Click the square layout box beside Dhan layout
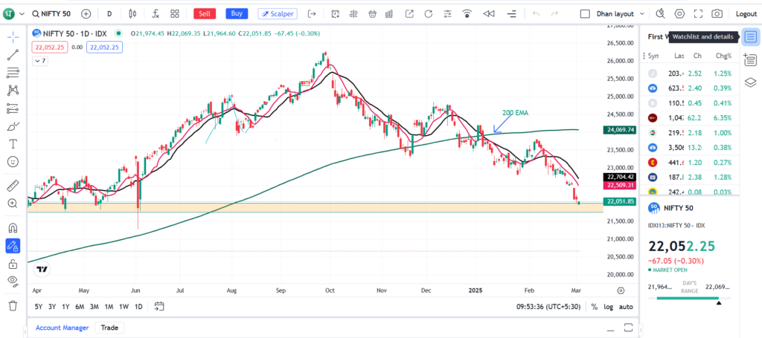 click(x=585, y=13)
